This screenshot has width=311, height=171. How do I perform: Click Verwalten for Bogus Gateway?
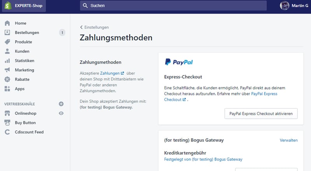pos(288,140)
